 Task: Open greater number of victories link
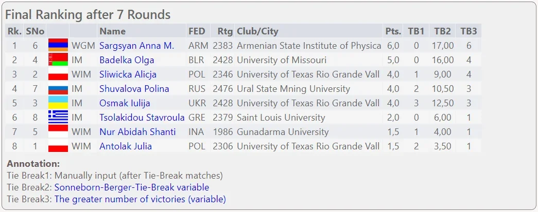140,199
